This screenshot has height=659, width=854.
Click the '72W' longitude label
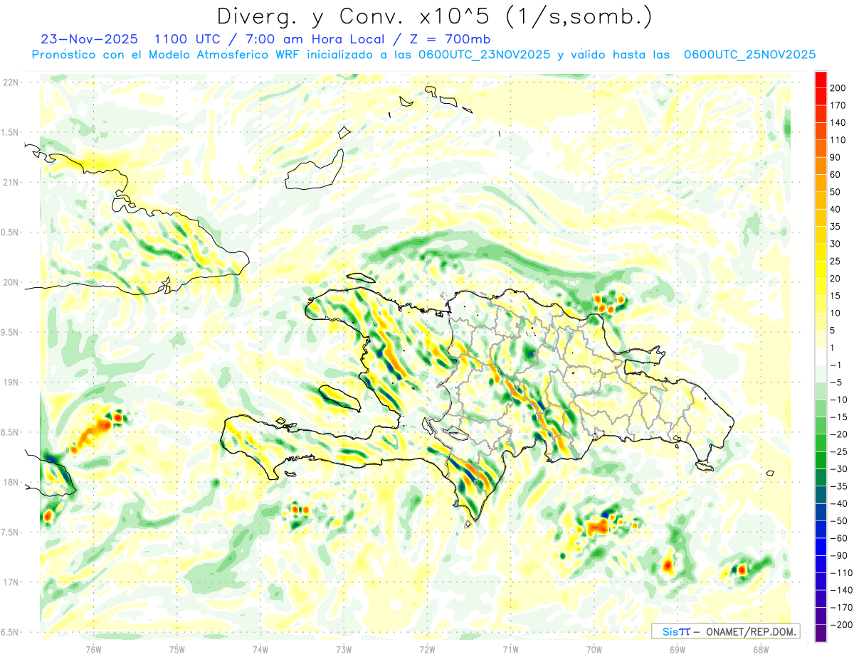coord(427,649)
